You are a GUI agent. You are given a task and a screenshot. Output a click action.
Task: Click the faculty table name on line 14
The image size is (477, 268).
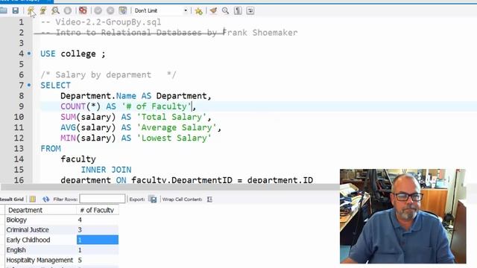[78, 159]
